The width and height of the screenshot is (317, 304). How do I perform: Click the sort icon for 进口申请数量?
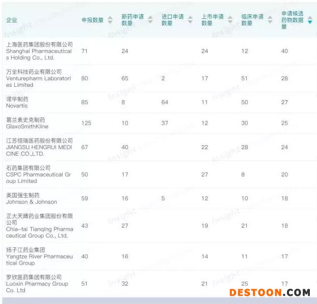(x=191, y=20)
